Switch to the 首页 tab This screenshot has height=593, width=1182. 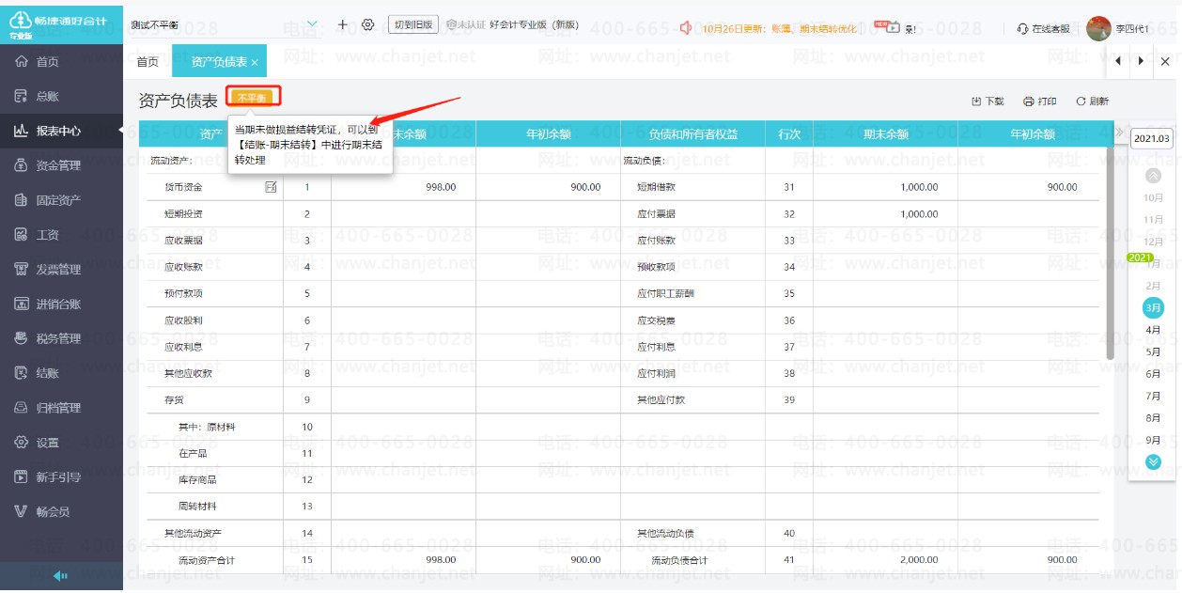(x=148, y=62)
